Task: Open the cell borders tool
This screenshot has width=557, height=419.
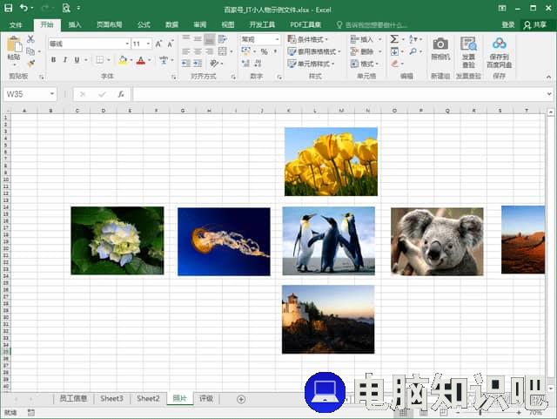Action: tap(100, 60)
